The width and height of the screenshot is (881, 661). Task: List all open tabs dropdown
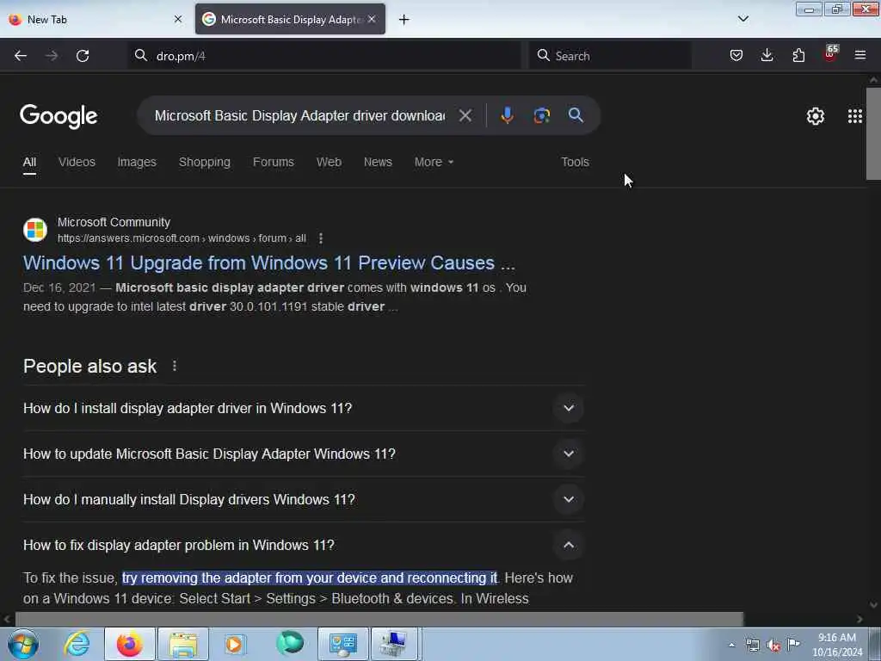(x=743, y=19)
